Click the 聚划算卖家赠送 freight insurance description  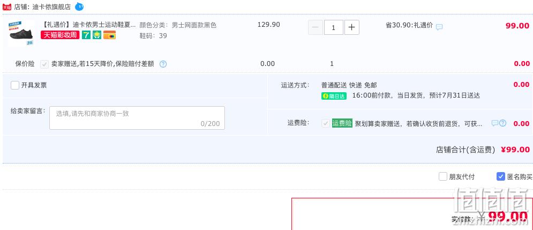tap(419, 123)
